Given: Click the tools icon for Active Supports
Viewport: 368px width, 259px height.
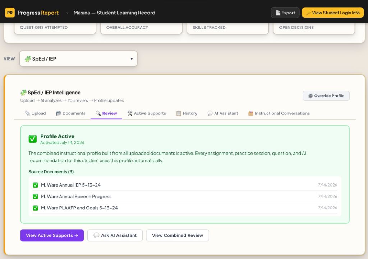Looking at the screenshot, I should pos(130,113).
